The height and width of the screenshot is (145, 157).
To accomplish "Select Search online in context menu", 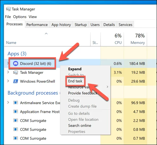I will pyautogui.click(x=80, y=126).
